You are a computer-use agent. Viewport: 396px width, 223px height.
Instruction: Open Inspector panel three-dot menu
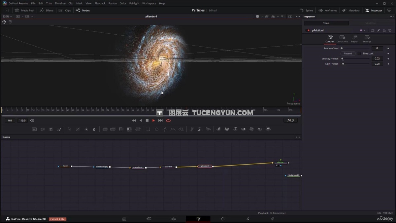point(392,17)
